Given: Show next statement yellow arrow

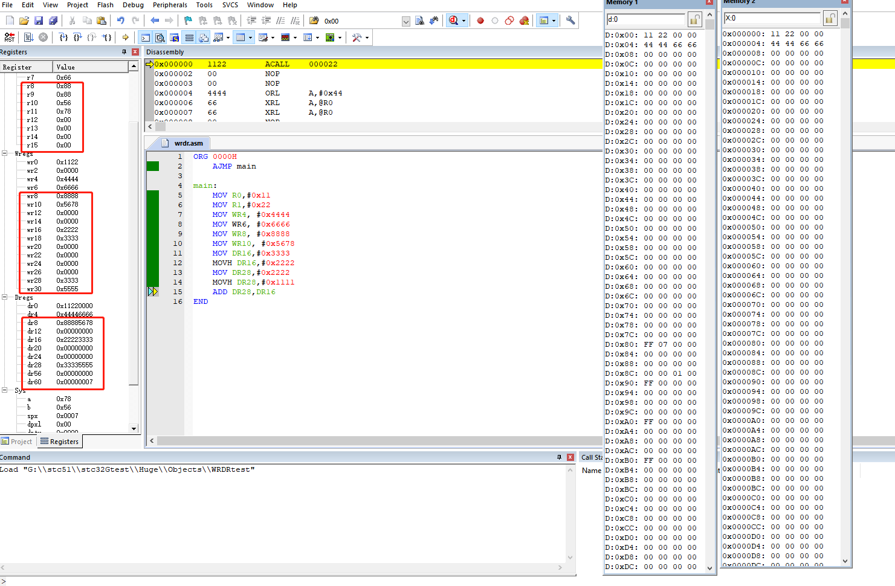Looking at the screenshot, I should click(125, 37).
